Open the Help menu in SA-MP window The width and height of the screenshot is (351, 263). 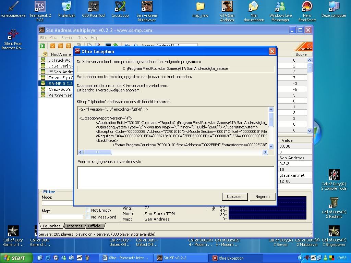click(x=94, y=38)
